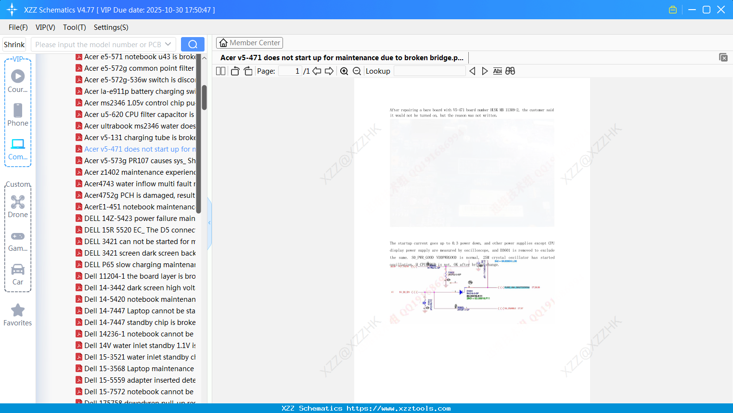
Task: Open 'Acer z1402 maintenance experience' file
Action: tap(136, 172)
